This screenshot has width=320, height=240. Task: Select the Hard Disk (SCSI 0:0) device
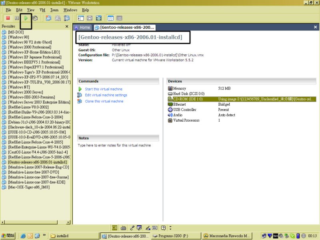click(x=242, y=94)
